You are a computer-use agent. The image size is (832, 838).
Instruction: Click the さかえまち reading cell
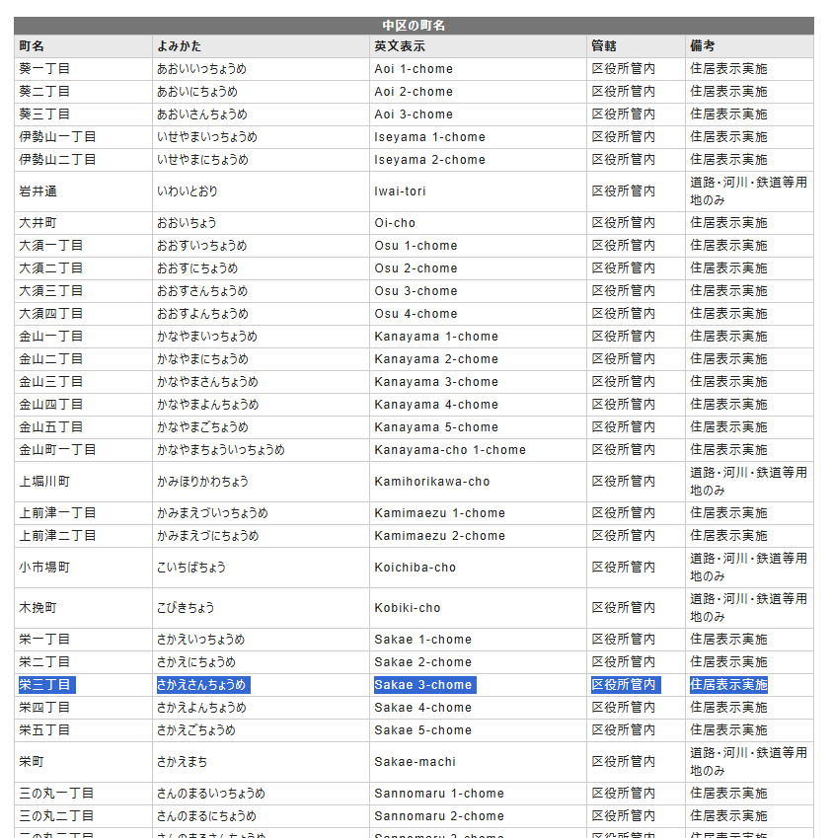click(x=183, y=762)
